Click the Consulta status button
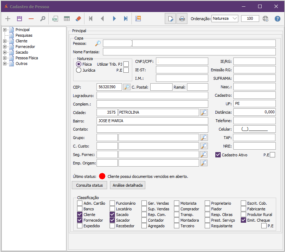The width and height of the screenshot is (285, 252). [89, 185]
